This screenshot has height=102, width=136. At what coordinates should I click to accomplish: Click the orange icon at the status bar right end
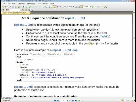(x=133, y=101)
